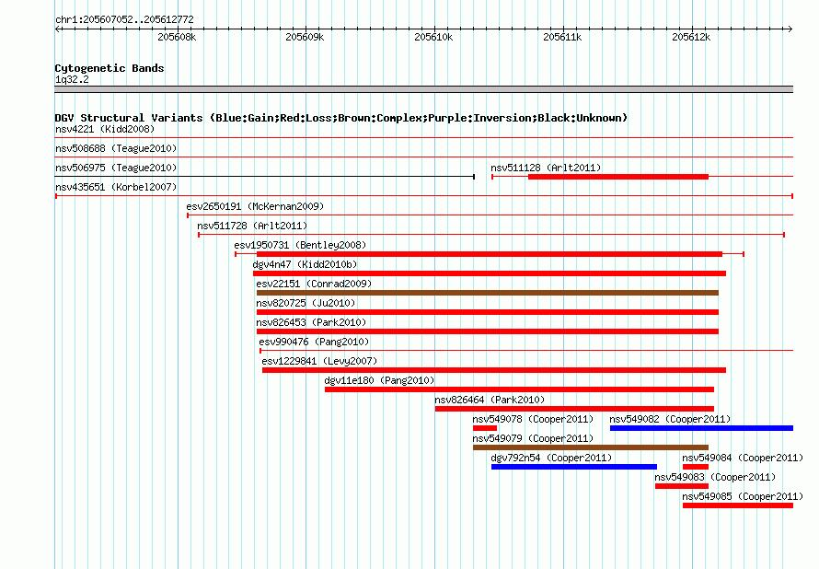
Task: Click the esv1229841 (Levy2007) label
Action: 319,361
